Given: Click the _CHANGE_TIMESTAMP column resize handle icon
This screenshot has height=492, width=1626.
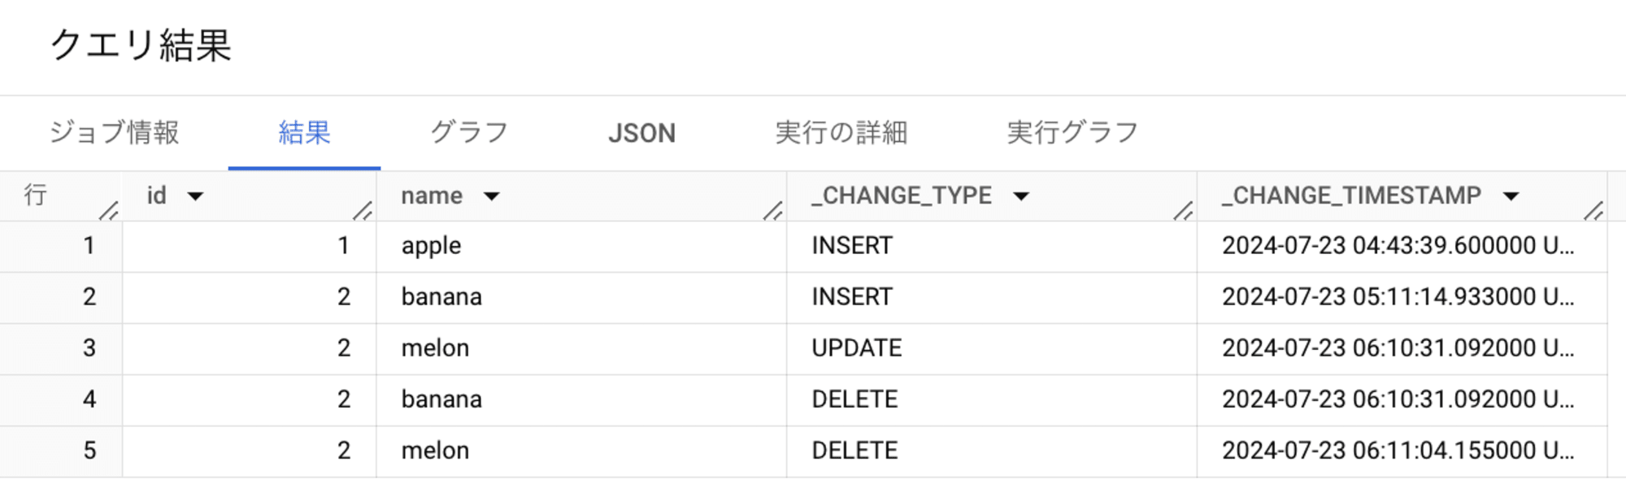Looking at the screenshot, I should [1594, 210].
